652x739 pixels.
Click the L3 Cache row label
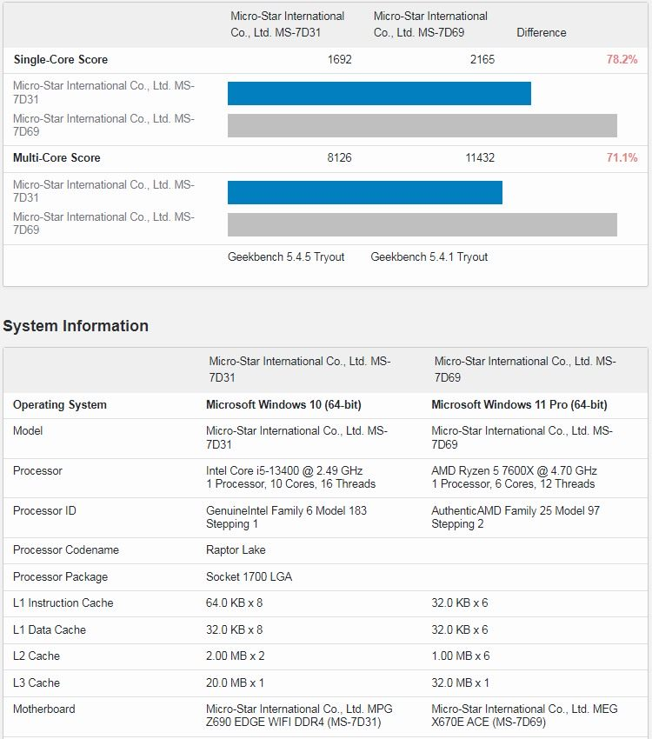point(37,682)
